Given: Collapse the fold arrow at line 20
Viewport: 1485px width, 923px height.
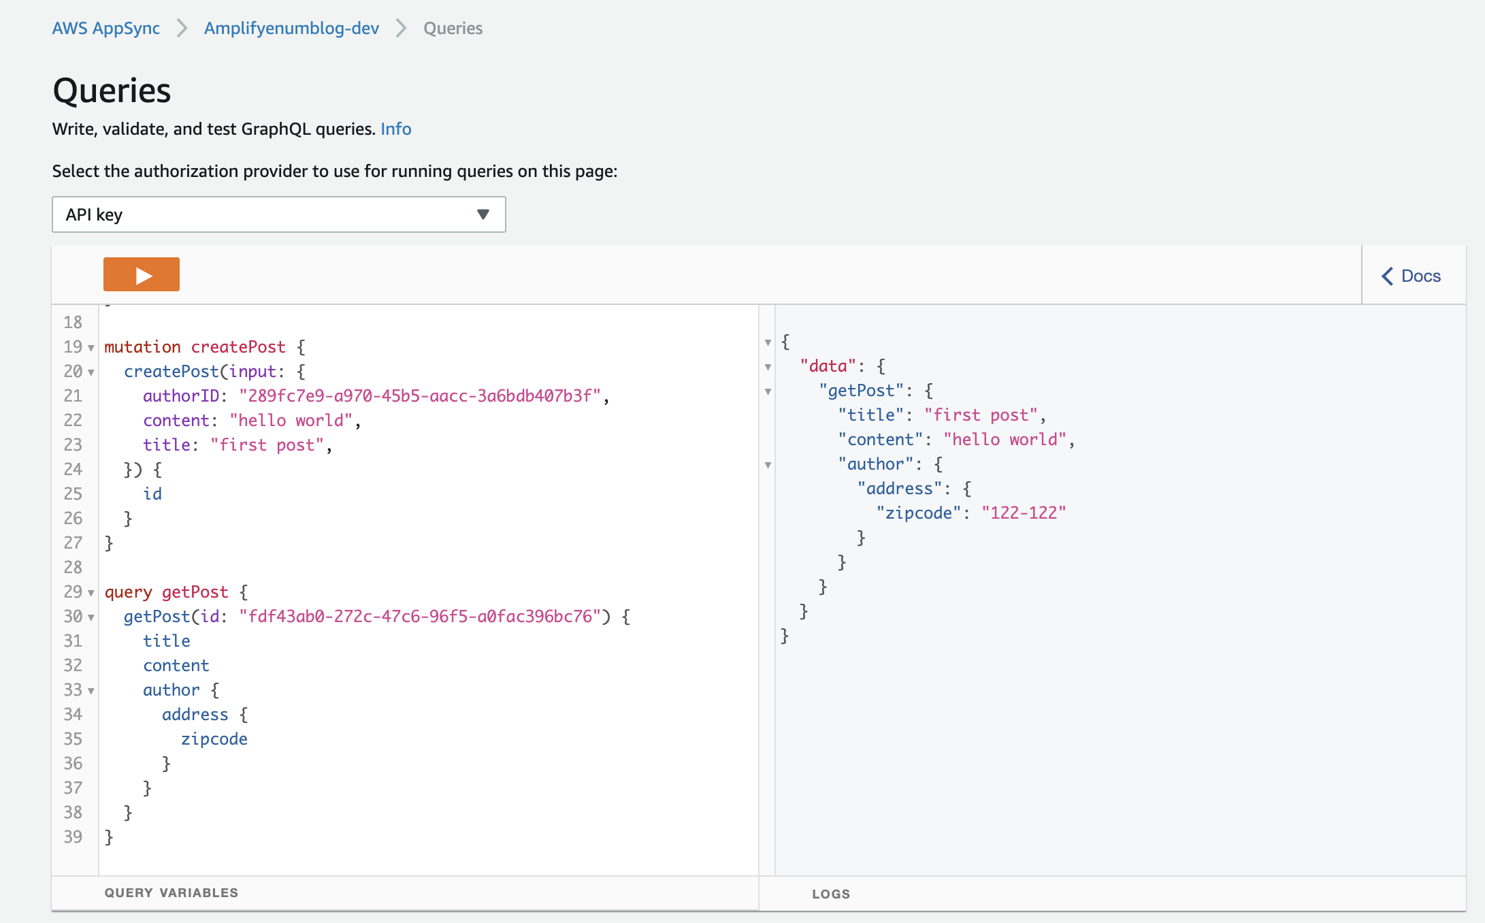Looking at the screenshot, I should (x=91, y=372).
